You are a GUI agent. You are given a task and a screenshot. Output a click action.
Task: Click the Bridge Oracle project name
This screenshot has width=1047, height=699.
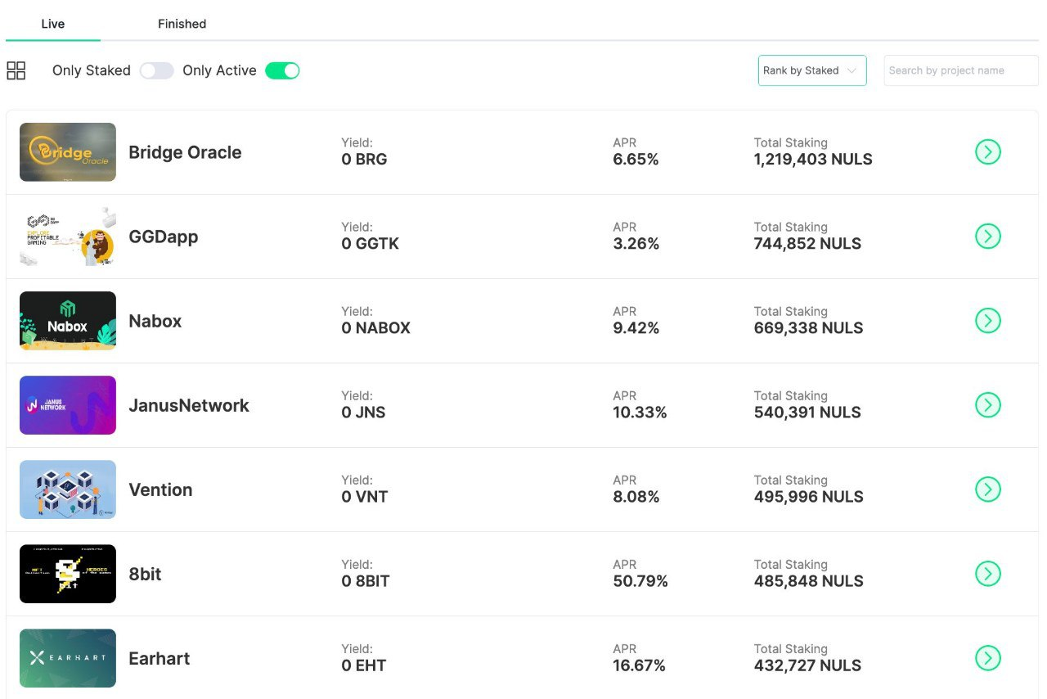[185, 152]
